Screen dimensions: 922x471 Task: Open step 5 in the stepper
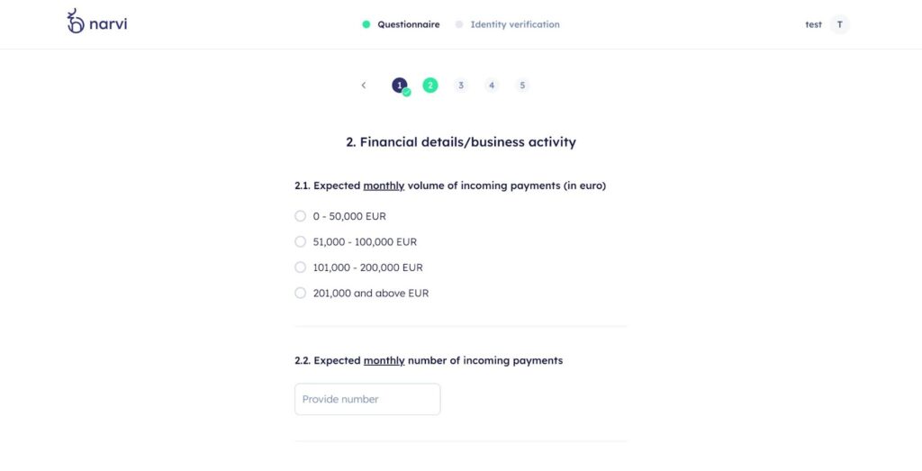(x=522, y=86)
